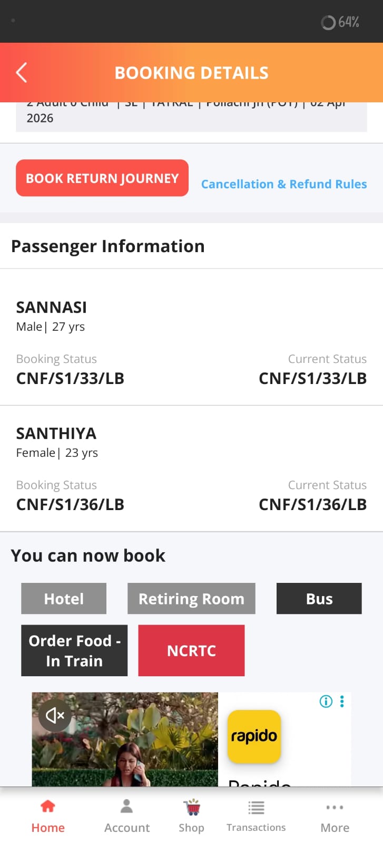Image resolution: width=383 pixels, height=844 pixels.
Task: Unmute the ad video sound
Action: point(55,715)
